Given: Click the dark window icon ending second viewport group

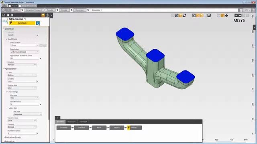Looking at the screenshot, I should [209, 15].
